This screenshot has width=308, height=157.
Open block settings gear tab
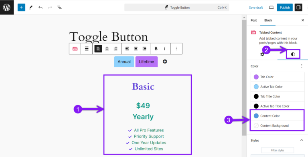point(262,54)
